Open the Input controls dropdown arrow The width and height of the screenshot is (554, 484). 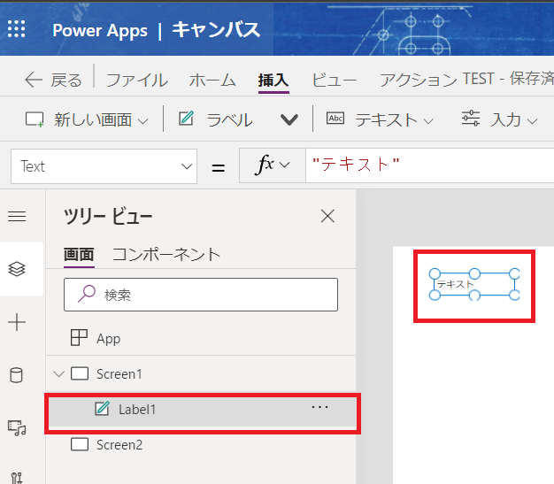point(532,121)
